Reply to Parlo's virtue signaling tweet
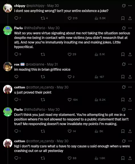The width and height of the screenshot is (135, 164). pyautogui.click(x=16, y=54)
